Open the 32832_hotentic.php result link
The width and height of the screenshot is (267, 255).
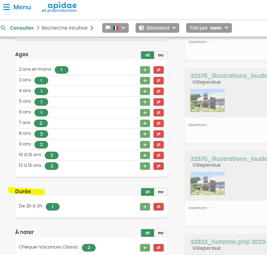point(228,242)
